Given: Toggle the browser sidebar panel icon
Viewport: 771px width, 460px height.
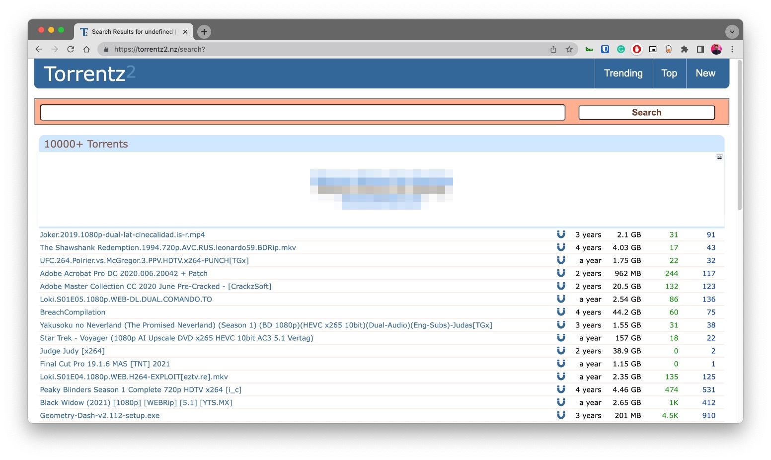Looking at the screenshot, I should [700, 49].
